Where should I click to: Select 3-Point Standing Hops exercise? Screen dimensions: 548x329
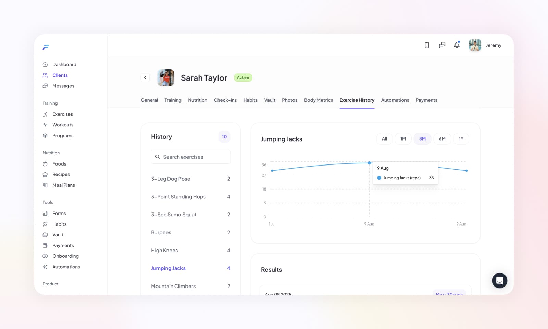click(178, 197)
